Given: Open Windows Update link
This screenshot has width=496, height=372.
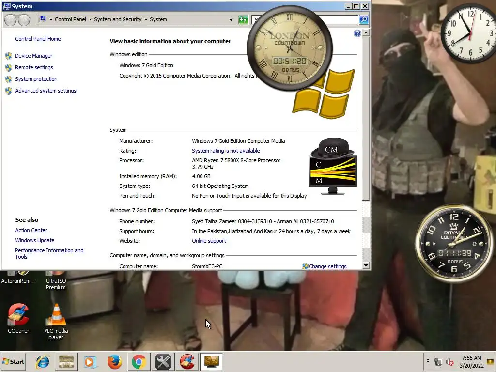Looking at the screenshot, I should [x=34, y=240].
